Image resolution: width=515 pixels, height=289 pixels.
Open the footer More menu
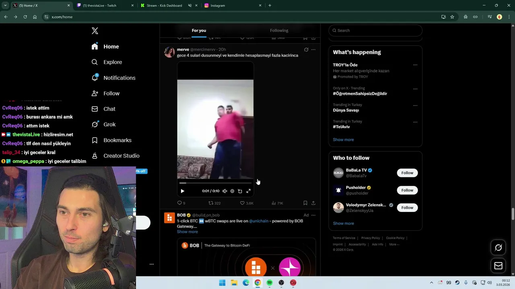[x=394, y=244]
